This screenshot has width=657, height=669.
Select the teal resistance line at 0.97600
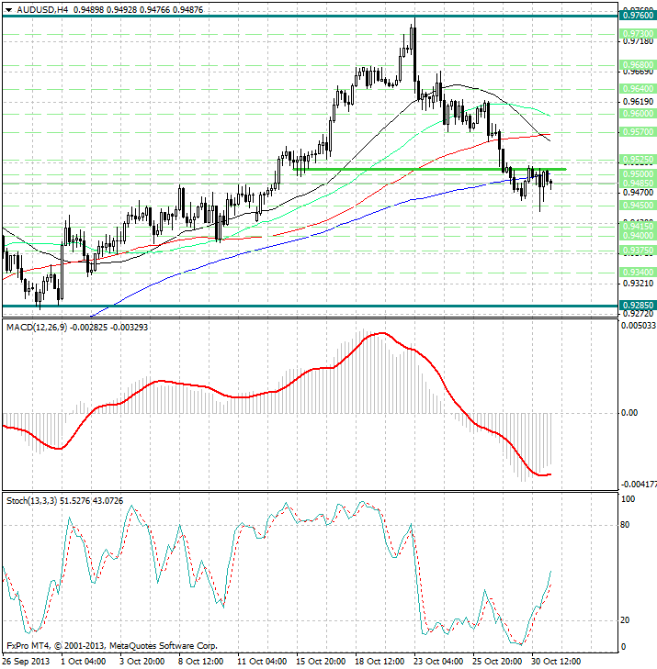pyautogui.click(x=311, y=16)
